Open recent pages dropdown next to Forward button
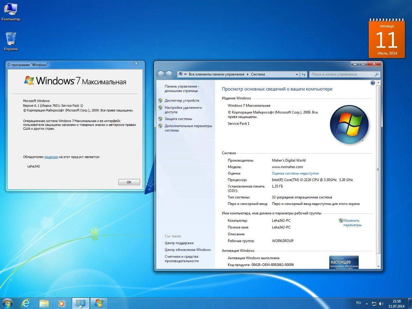Screen dimensions: 412x309 click(x=175, y=74)
